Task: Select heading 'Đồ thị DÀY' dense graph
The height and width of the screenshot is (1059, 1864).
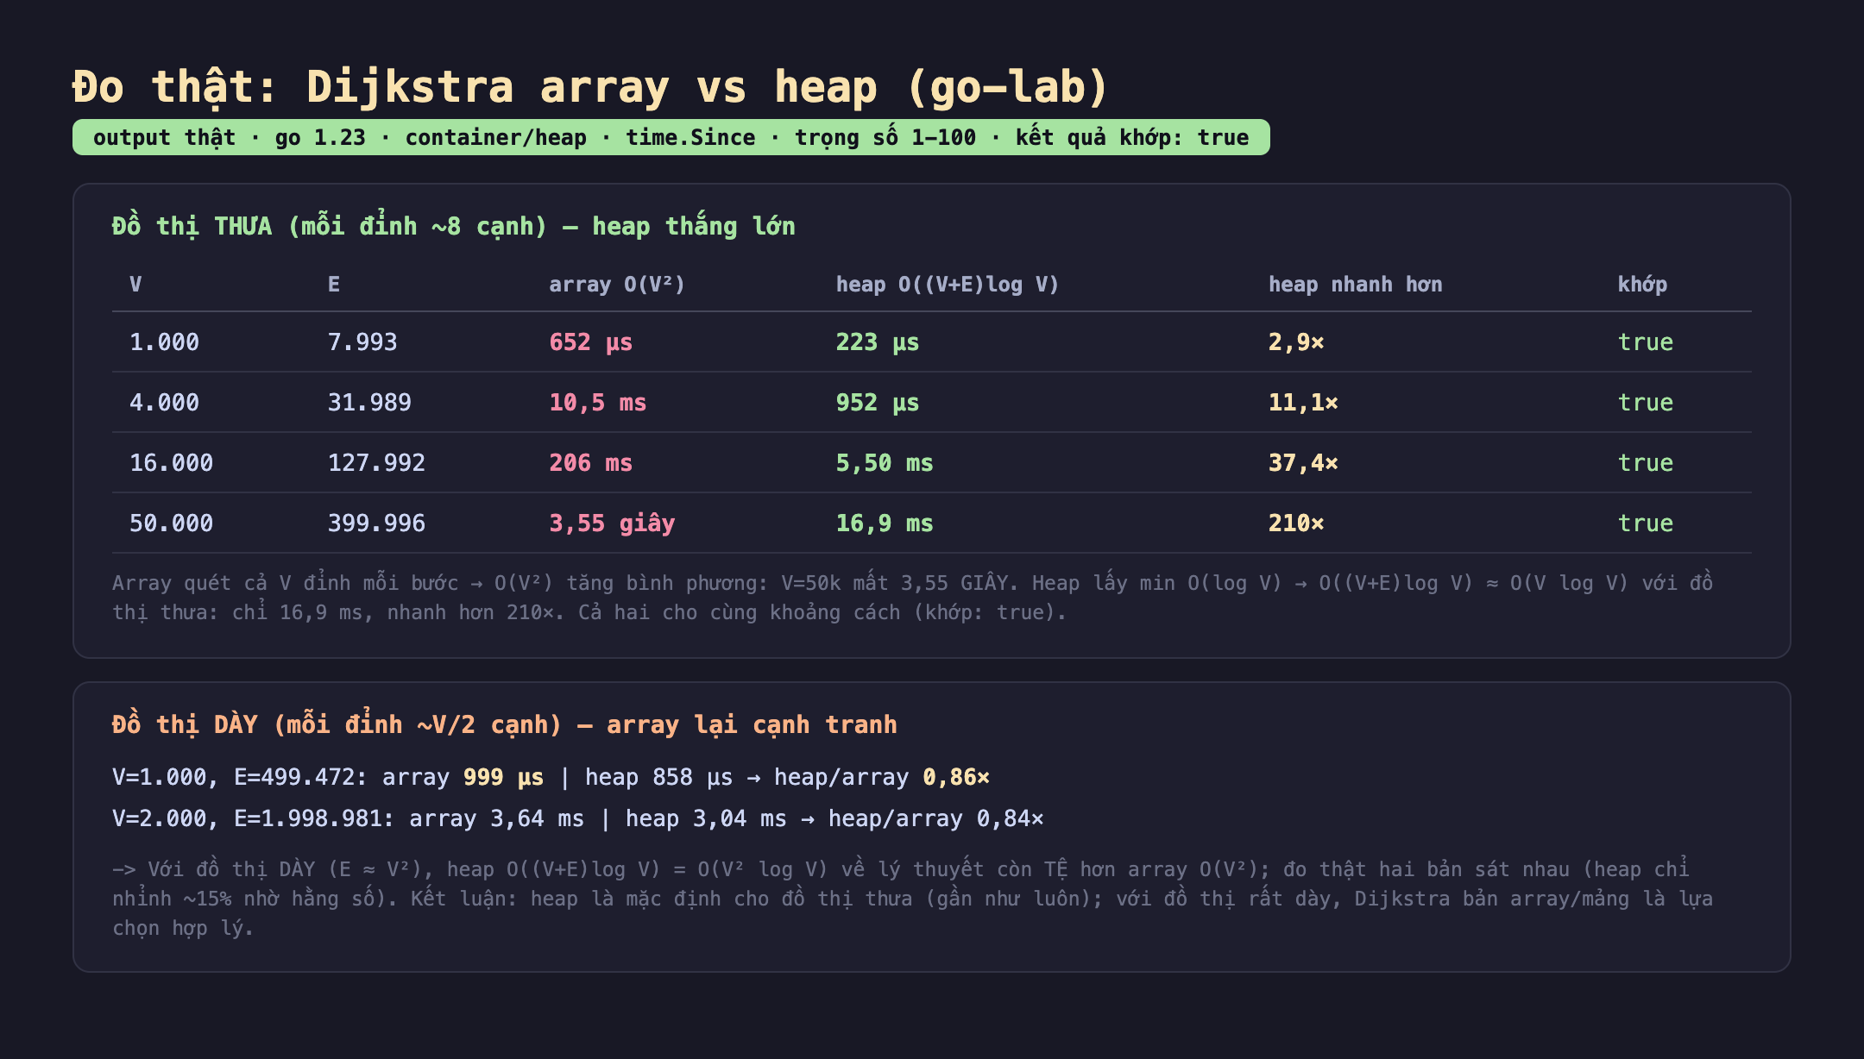Action: pos(504,724)
